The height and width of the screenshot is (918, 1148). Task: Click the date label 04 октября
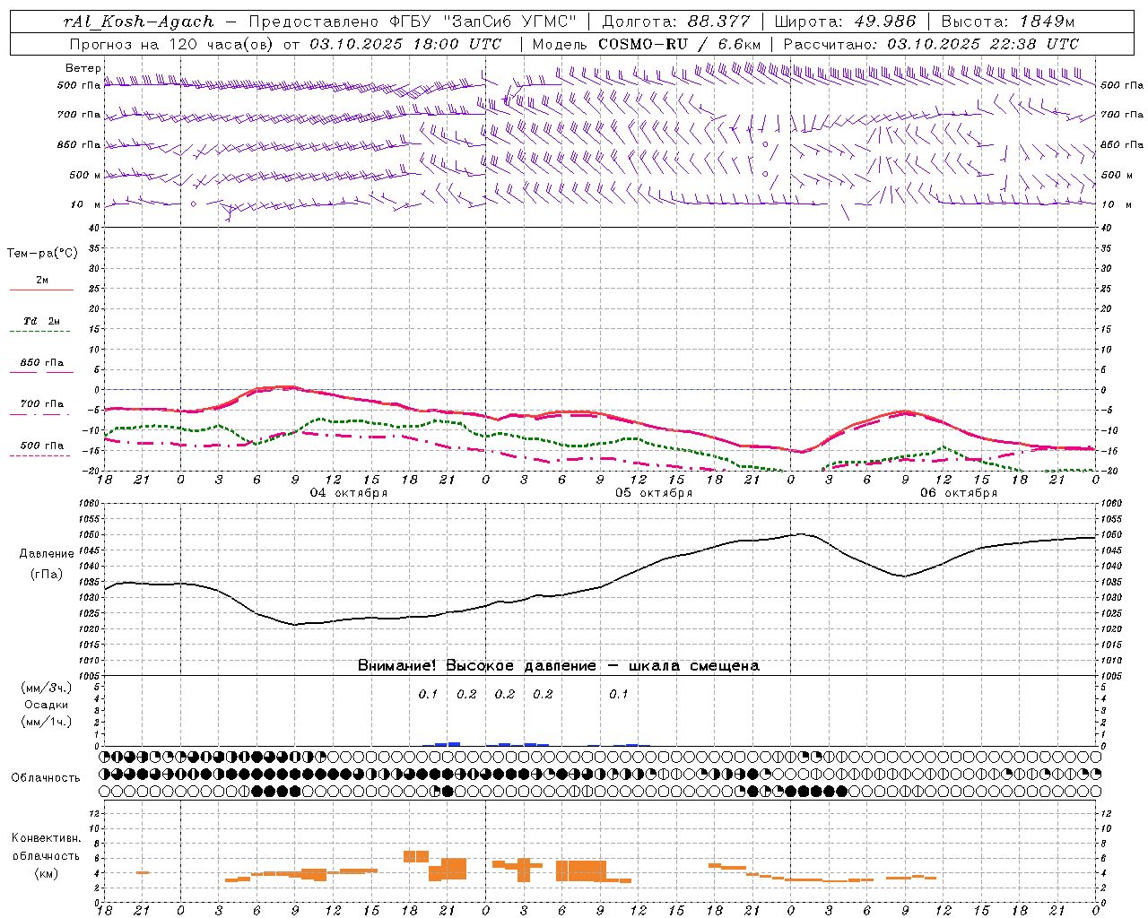tap(349, 493)
